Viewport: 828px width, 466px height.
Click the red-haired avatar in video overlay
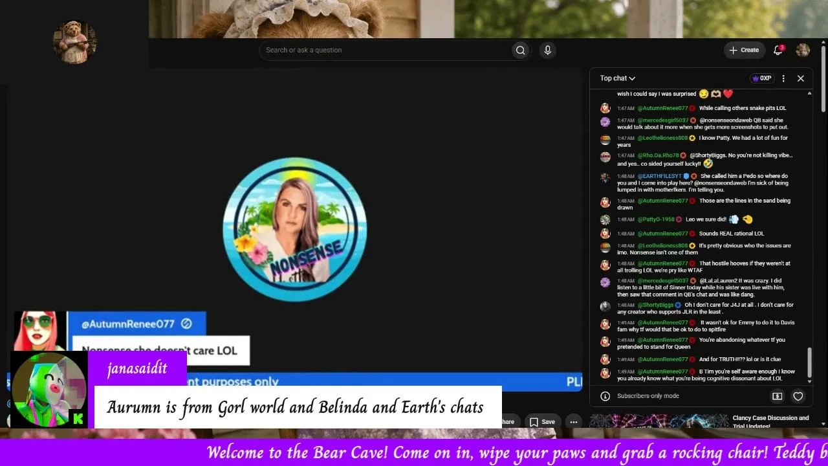point(40,331)
